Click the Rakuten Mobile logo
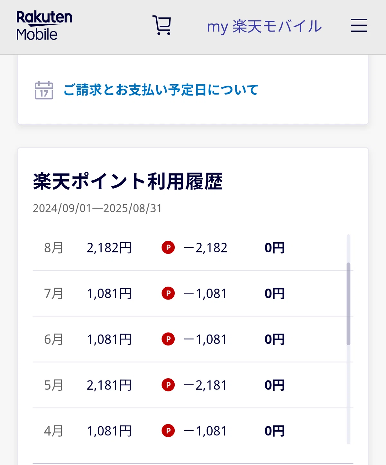 (x=44, y=25)
